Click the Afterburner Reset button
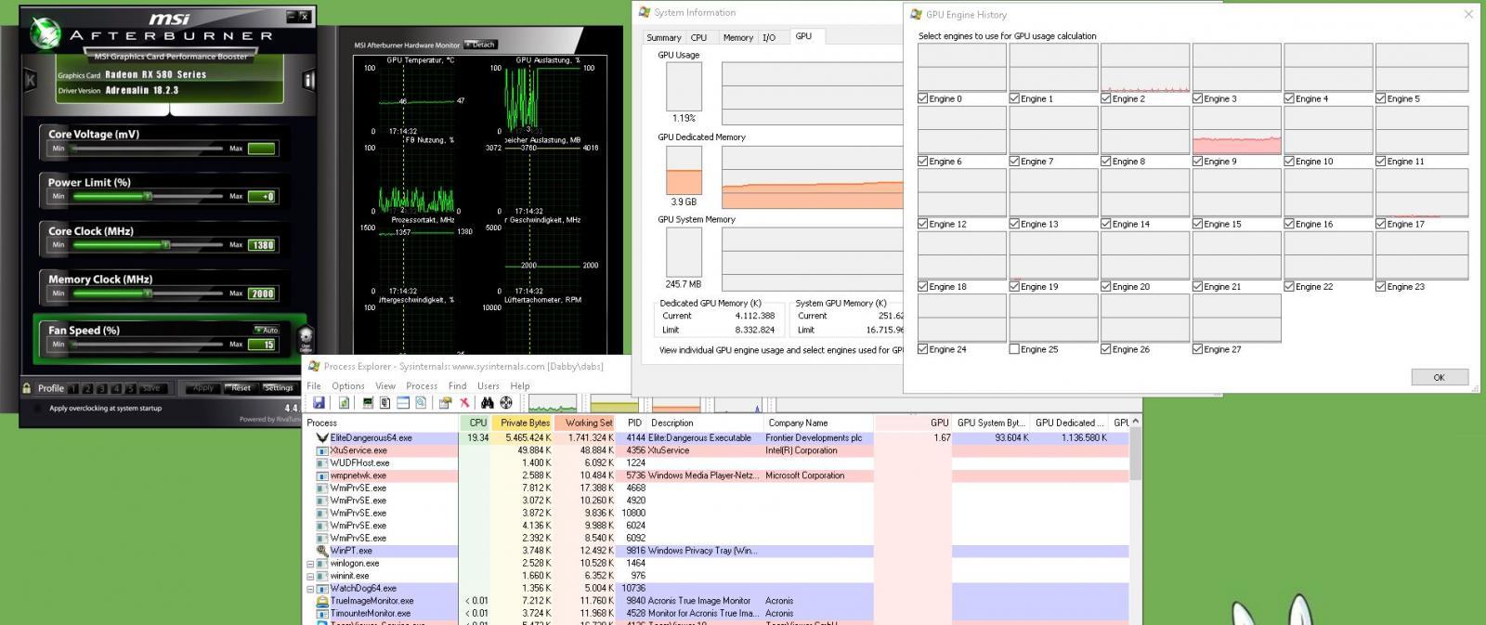 tap(241, 388)
